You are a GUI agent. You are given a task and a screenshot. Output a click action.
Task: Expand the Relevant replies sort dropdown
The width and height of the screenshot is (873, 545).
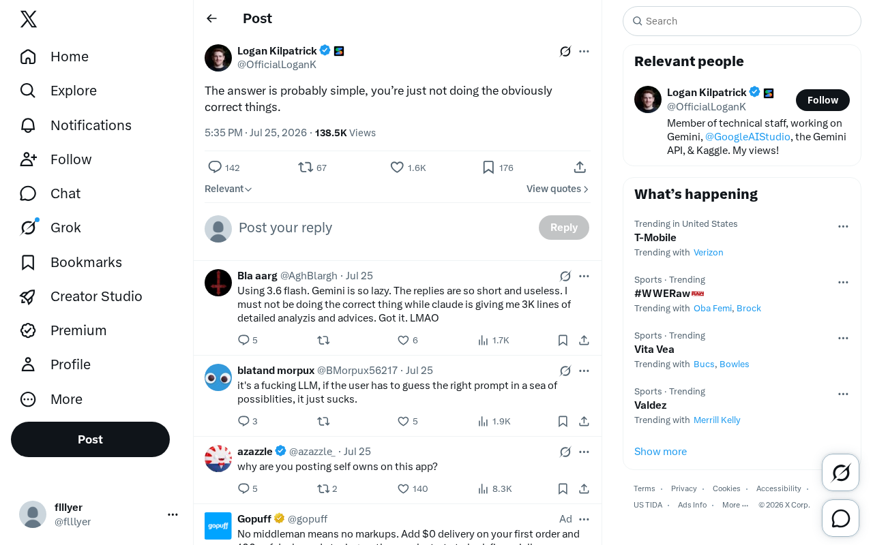[228, 189]
